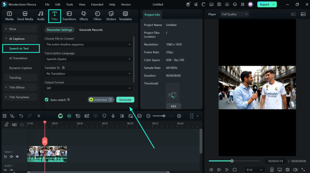Select the Filters tool icon
Viewport: 310px width, 173px height.
coord(97,16)
